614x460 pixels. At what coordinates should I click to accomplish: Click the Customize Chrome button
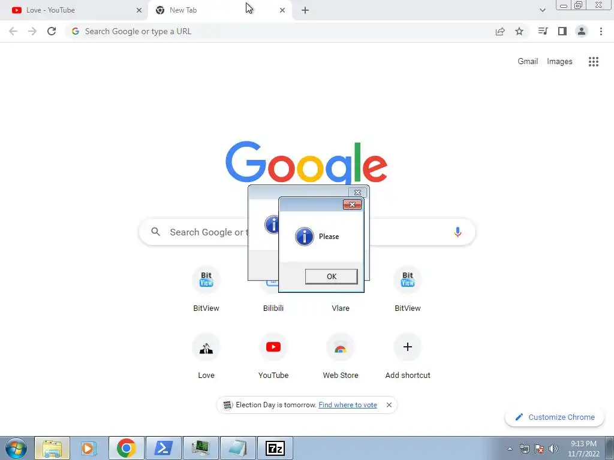[x=555, y=417]
